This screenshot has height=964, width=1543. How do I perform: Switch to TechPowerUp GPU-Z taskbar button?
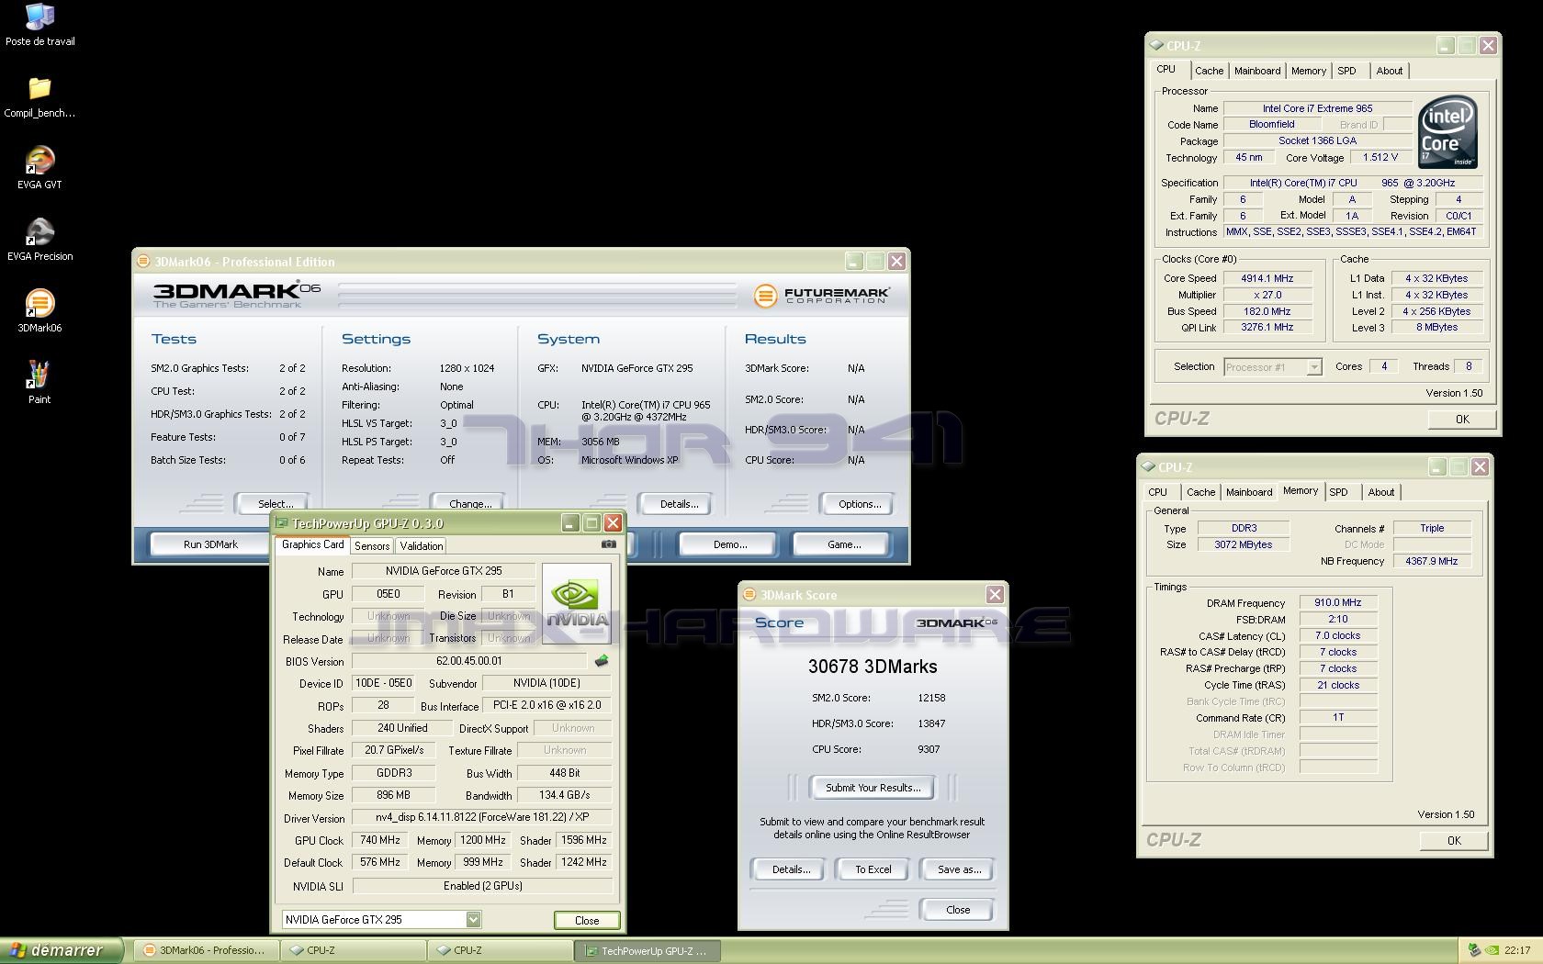pos(647,951)
